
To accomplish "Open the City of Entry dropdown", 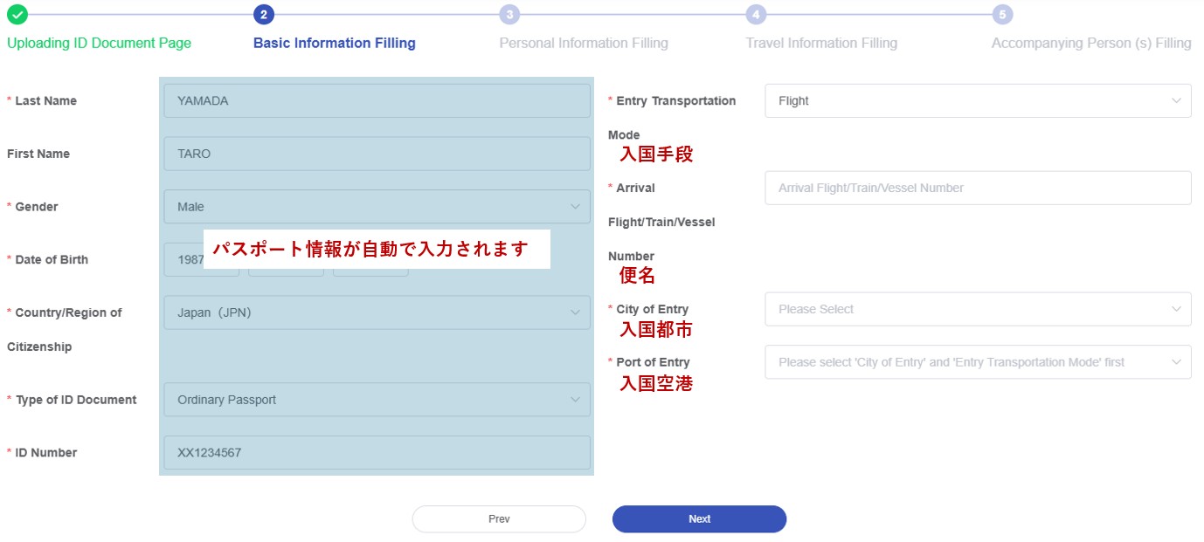I will click(x=977, y=310).
